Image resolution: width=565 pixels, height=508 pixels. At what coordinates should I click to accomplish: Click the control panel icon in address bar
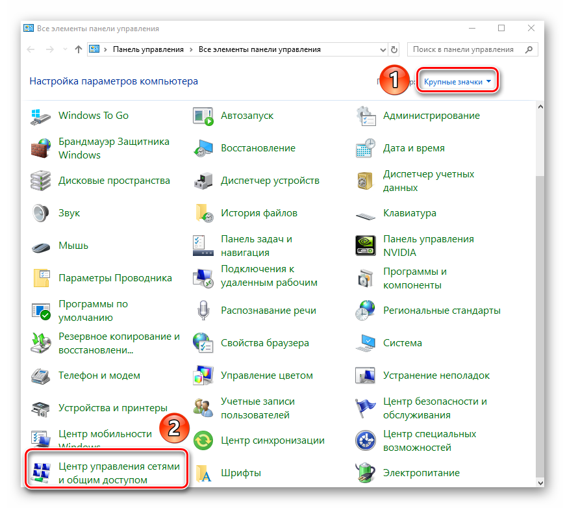pyautogui.click(x=94, y=49)
